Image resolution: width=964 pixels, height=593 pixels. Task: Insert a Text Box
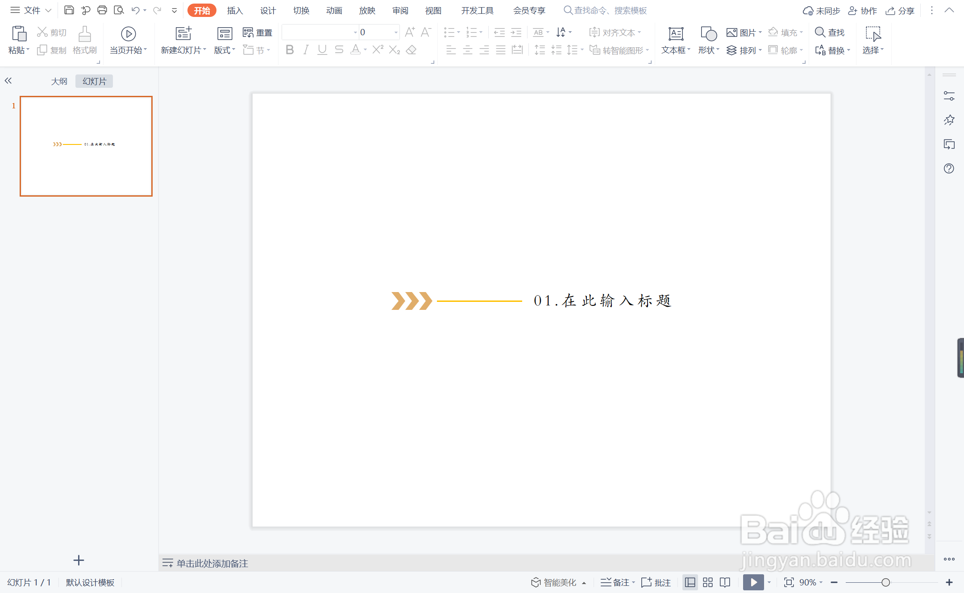click(676, 41)
